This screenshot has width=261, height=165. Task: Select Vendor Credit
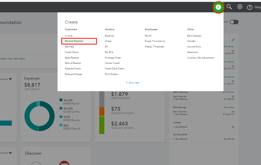112,63
